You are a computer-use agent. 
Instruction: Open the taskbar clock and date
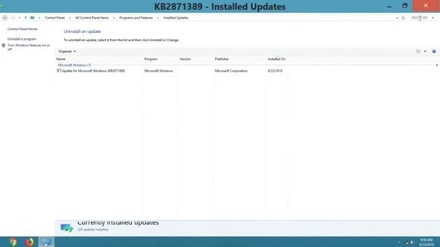(x=426, y=242)
